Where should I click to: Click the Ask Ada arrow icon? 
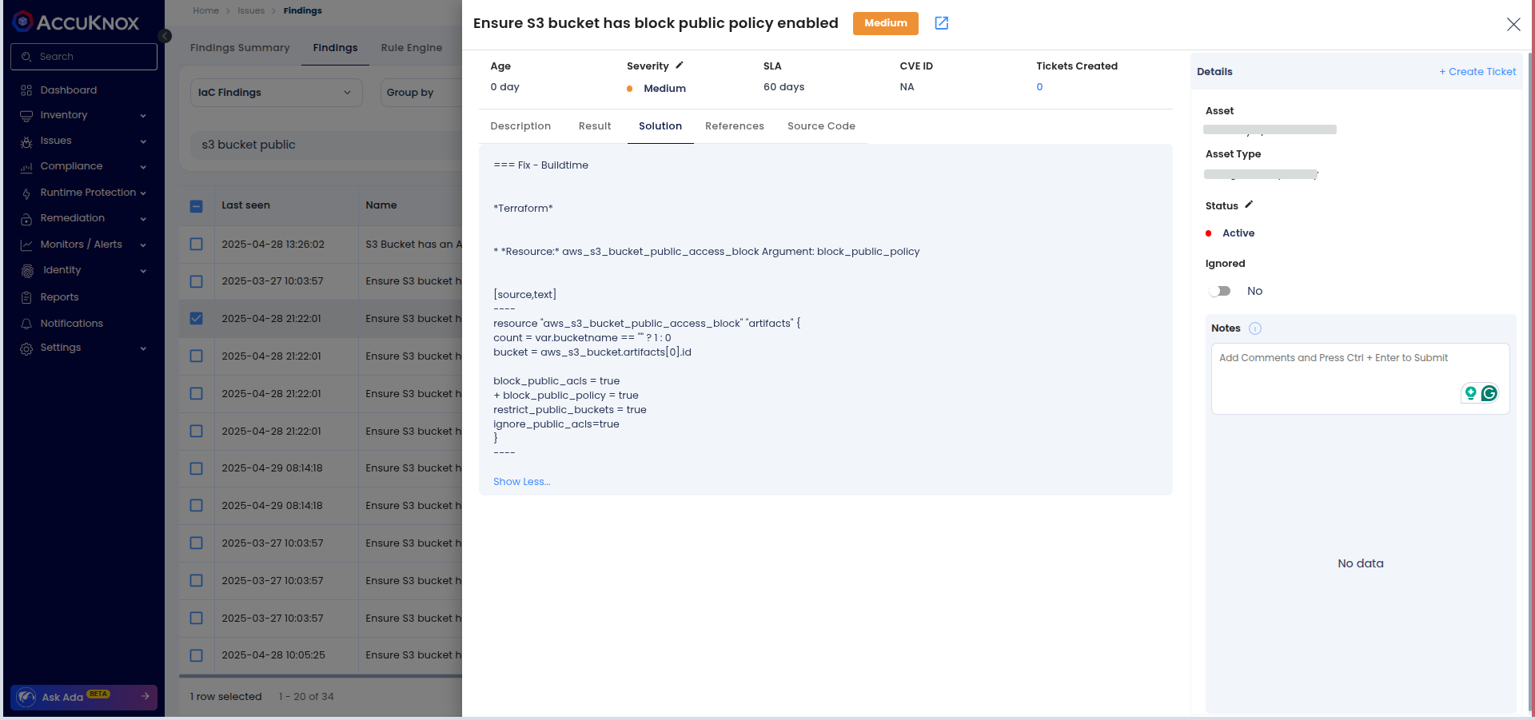point(146,696)
